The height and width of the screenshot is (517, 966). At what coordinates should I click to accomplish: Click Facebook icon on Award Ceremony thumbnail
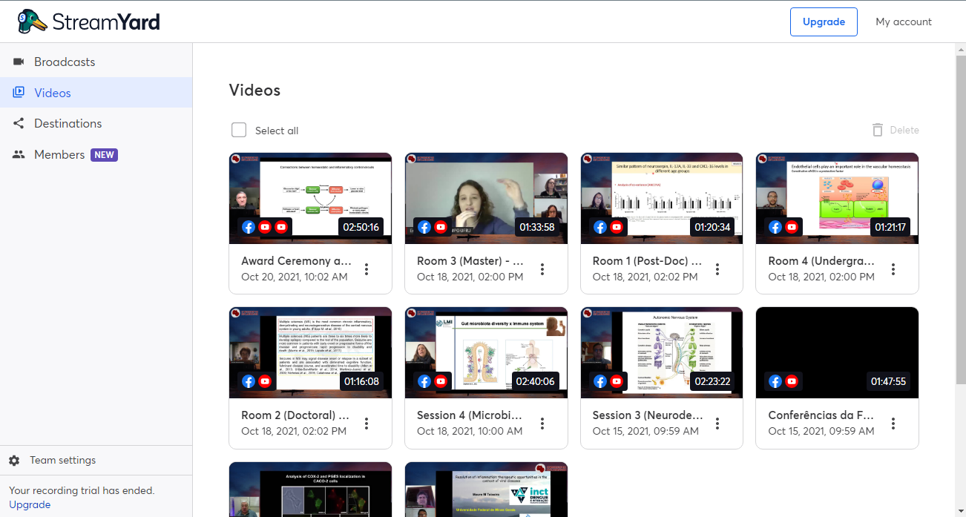point(249,227)
